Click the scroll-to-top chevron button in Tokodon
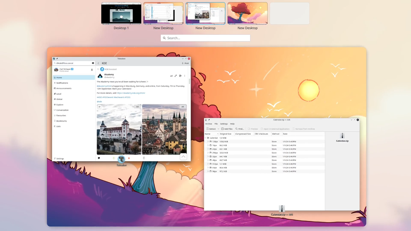Viewport: 411px width, 231px height. pos(183,157)
